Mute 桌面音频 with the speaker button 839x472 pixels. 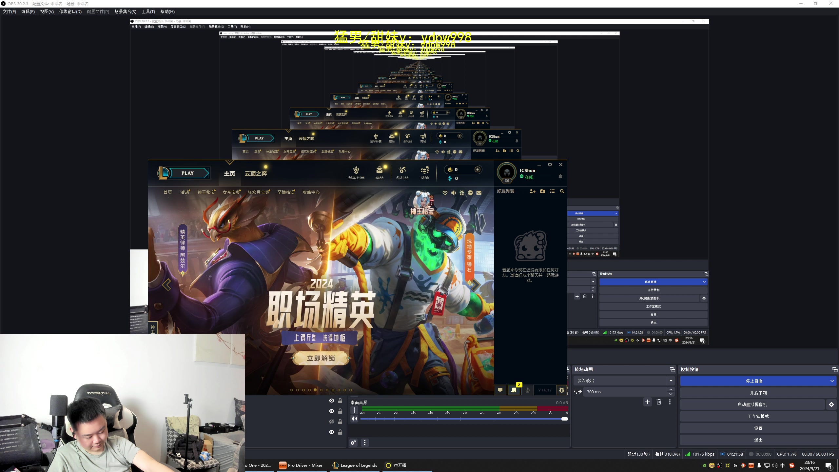[x=354, y=419]
